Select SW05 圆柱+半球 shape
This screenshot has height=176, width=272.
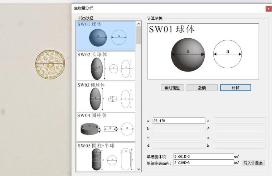pyautogui.click(x=106, y=157)
